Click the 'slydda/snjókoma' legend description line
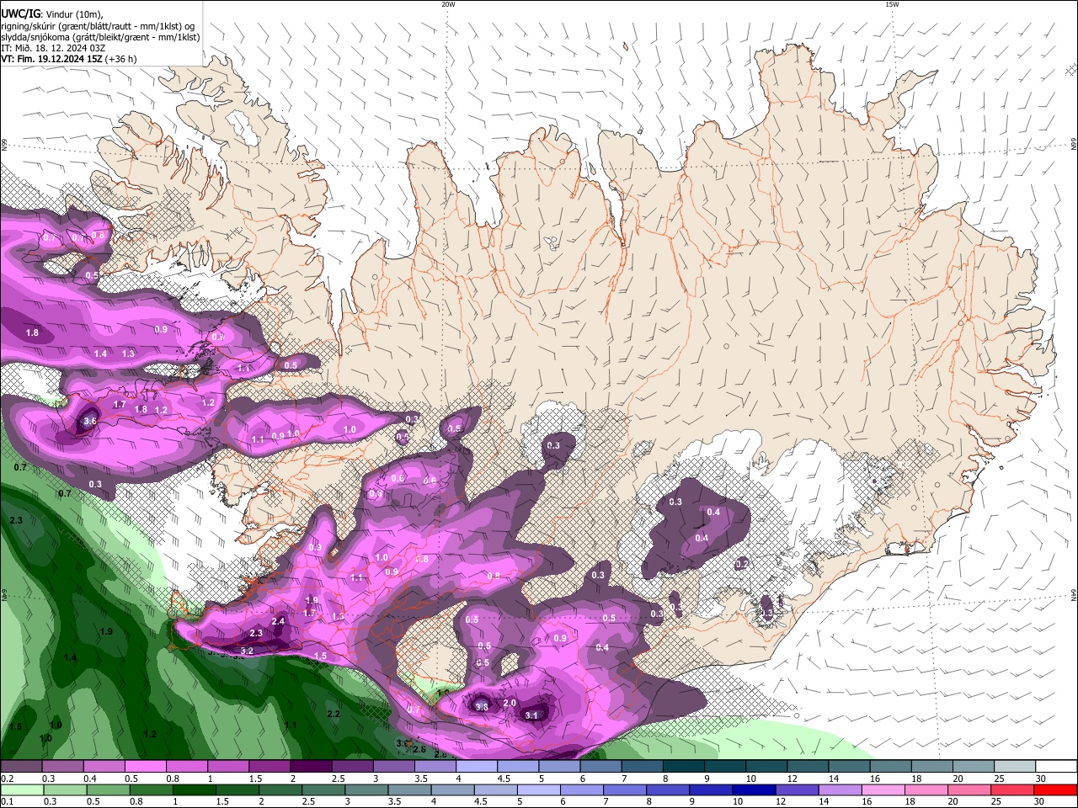 point(100,36)
